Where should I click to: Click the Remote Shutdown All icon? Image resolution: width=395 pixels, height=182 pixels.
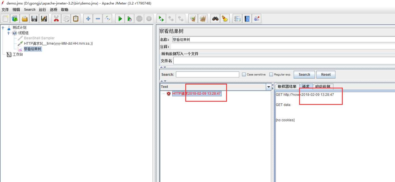(180, 19)
